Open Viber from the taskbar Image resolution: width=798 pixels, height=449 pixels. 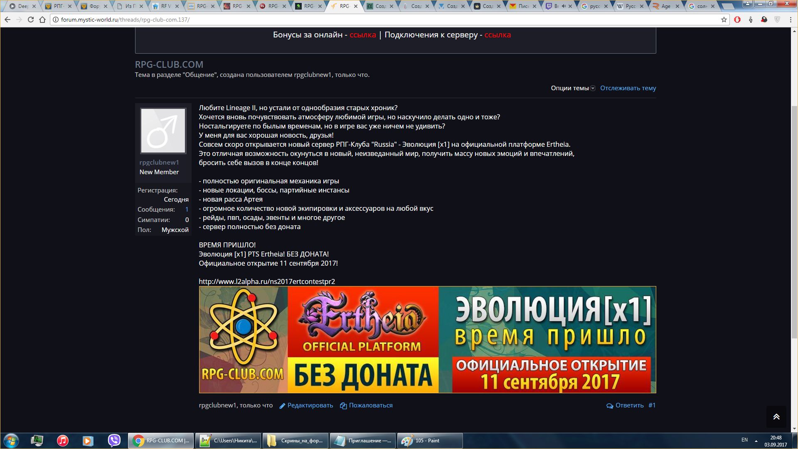114,441
